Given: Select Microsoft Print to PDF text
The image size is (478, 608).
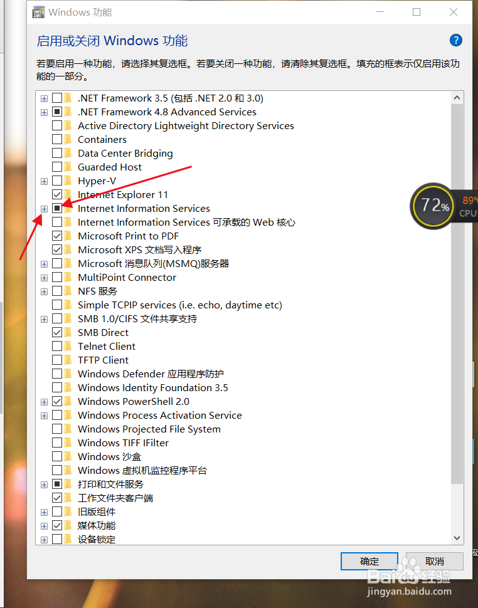Looking at the screenshot, I should [129, 236].
